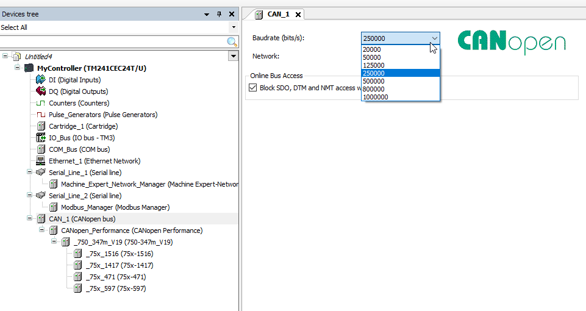586x311 pixels.
Task: Click the Counters waveform icon
Action: 41,103
